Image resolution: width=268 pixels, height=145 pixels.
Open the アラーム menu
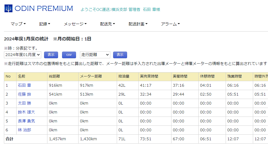click(170, 24)
